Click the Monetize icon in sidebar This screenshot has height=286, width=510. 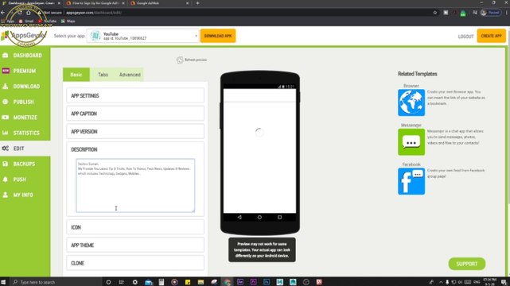click(6, 118)
